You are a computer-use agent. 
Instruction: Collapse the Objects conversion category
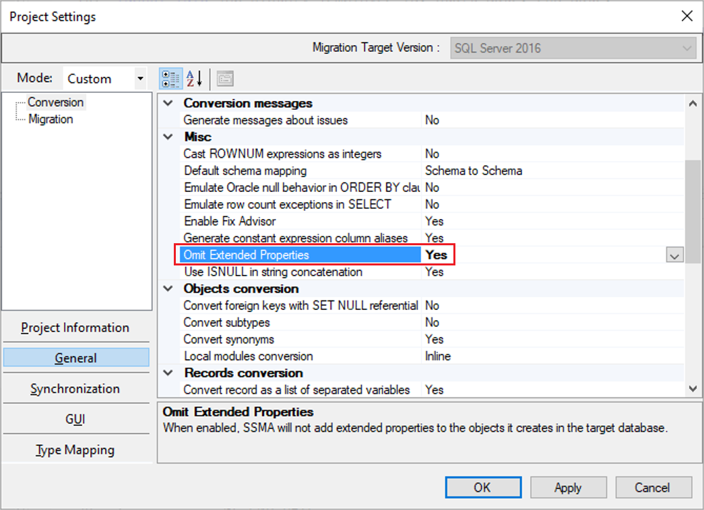coord(168,288)
